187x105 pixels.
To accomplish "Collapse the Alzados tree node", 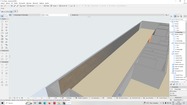I will [172, 54].
